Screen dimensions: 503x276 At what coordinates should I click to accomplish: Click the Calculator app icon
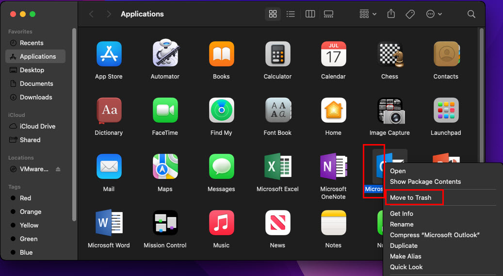(277, 54)
